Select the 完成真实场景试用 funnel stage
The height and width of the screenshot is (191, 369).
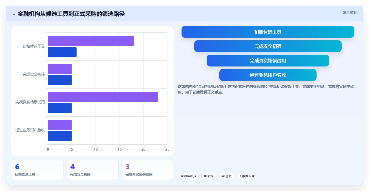268,61
